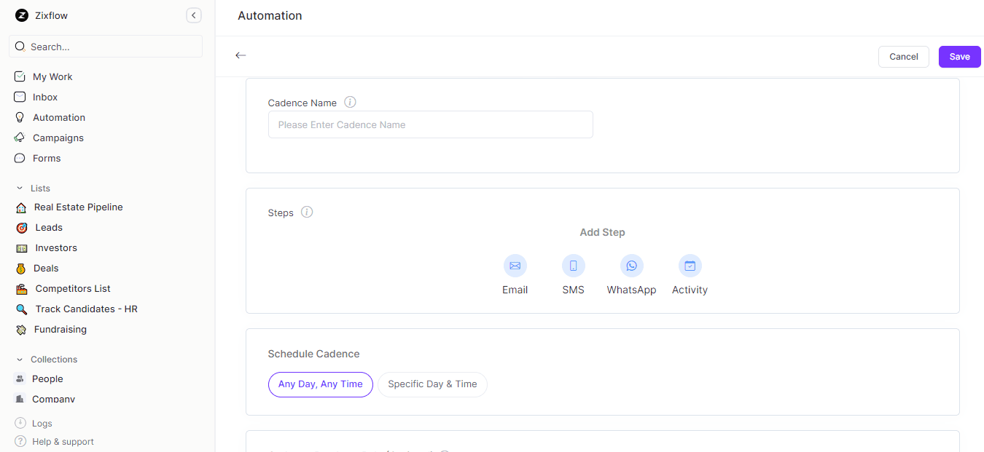Select the Any Day, Any Time option
Screen dimensions: 984x452
pos(320,384)
